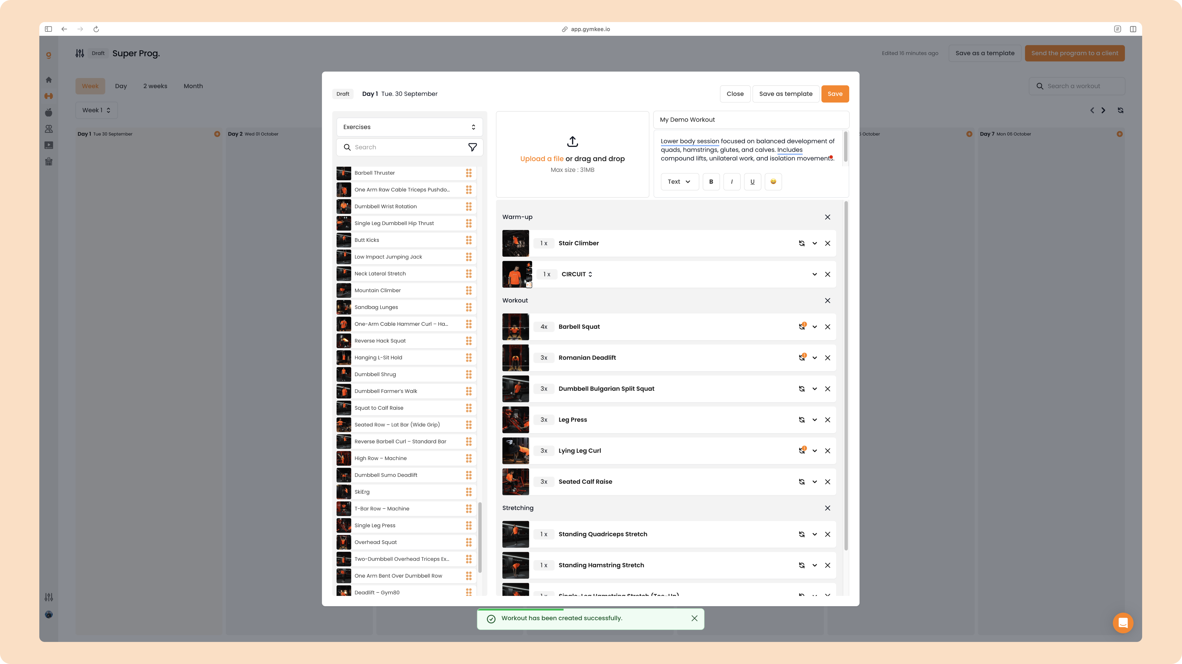This screenshot has width=1182, height=664.
Task: Close the workout editor dialog
Action: pos(735,94)
